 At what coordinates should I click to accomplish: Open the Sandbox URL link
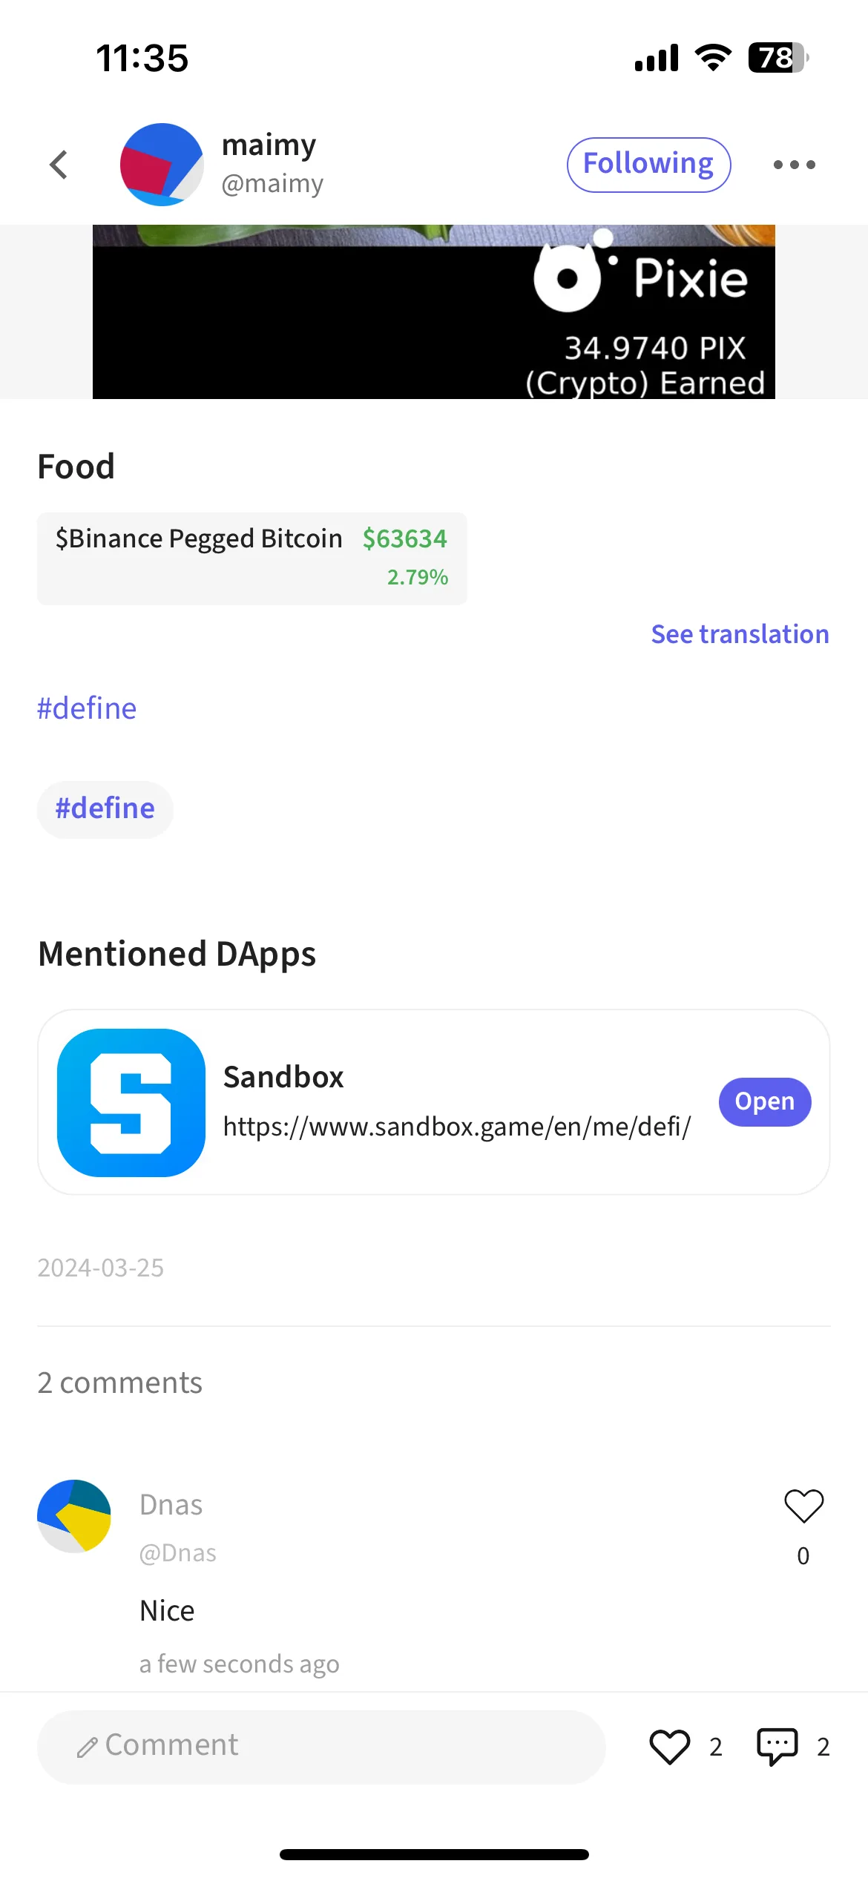click(457, 1127)
